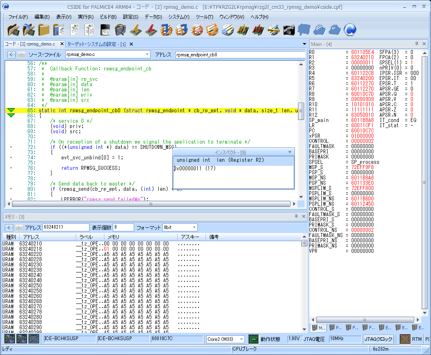Click the magnifier search toolbar icon

pyautogui.click(x=120, y=30)
